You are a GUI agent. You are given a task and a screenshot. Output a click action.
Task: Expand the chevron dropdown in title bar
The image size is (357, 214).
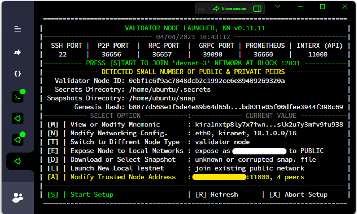pos(278,7)
